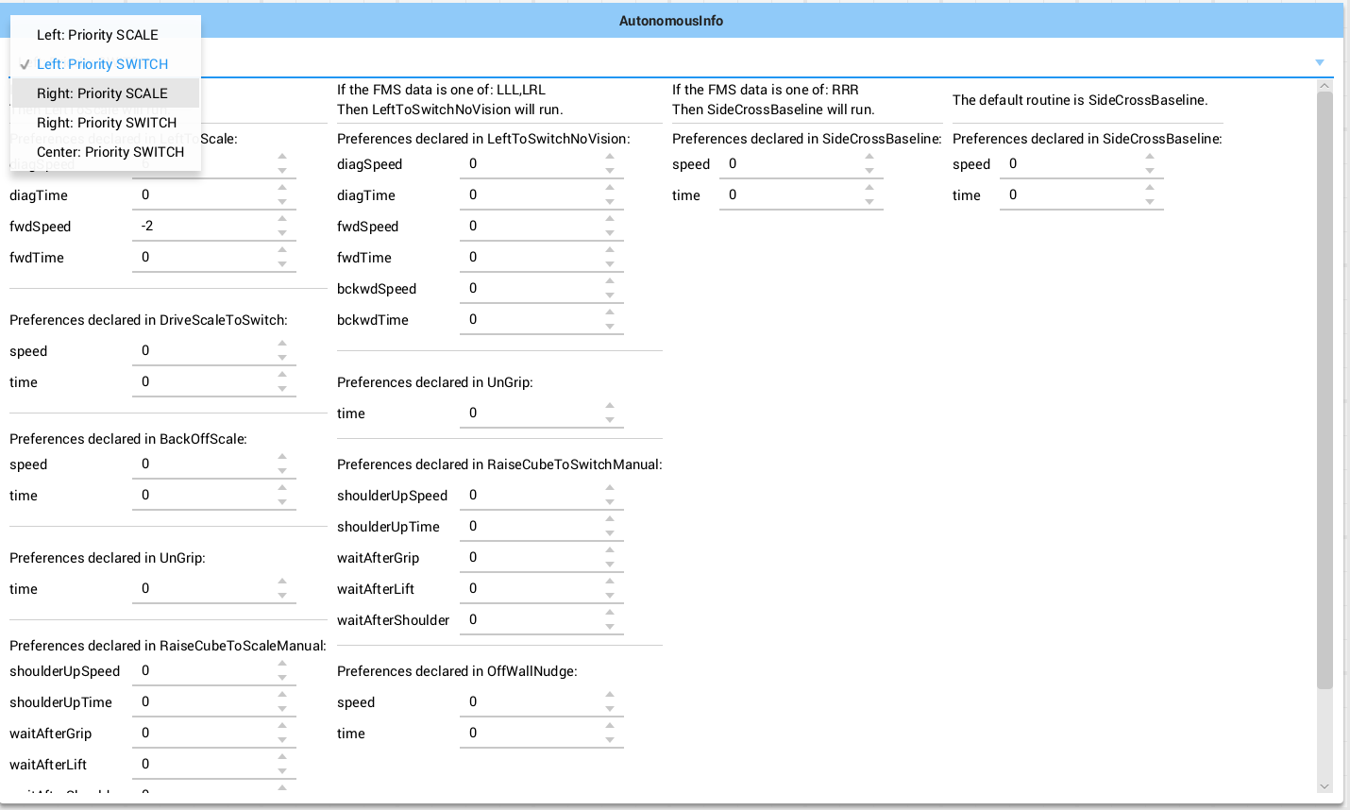Choose Right: Priority SWITCH routine
Viewport: 1350px width, 810px height.
tap(107, 123)
